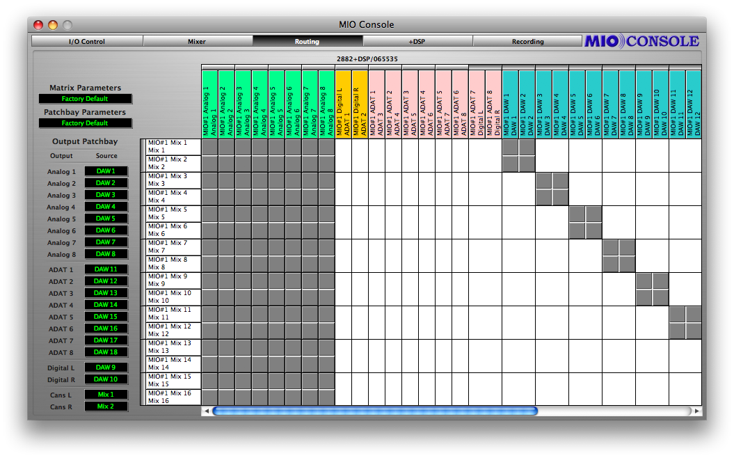Click the scrollbar left arrow
Image resolution: width=734 pixels, height=458 pixels.
(207, 411)
